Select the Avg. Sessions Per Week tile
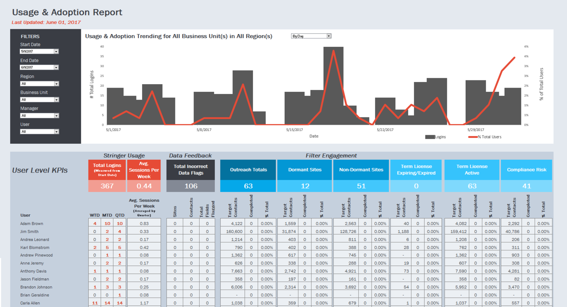Image resolution: width=567 pixels, height=307 pixels. [x=144, y=170]
